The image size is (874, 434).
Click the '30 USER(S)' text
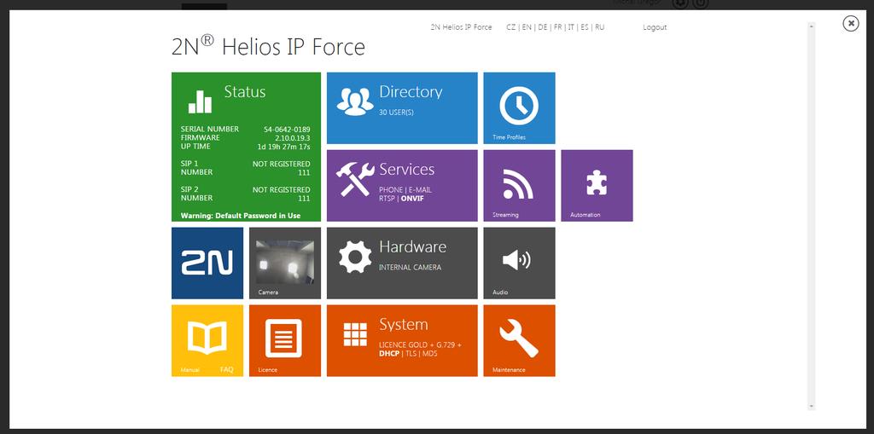(396, 112)
